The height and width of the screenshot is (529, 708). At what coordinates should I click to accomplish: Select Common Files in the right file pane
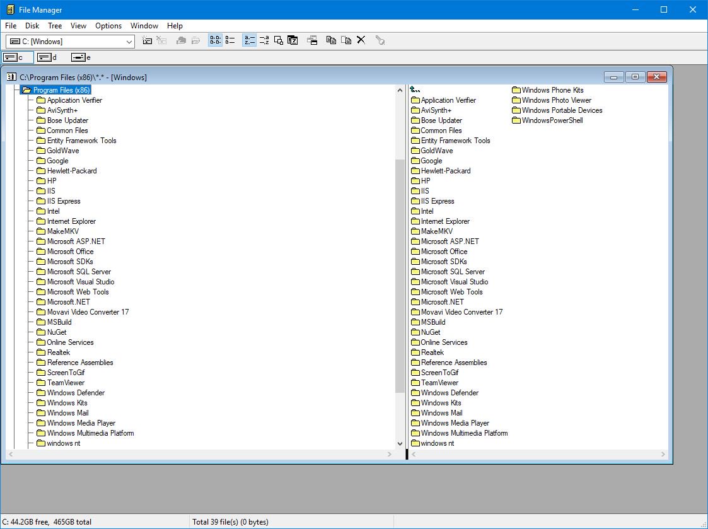[437, 131]
